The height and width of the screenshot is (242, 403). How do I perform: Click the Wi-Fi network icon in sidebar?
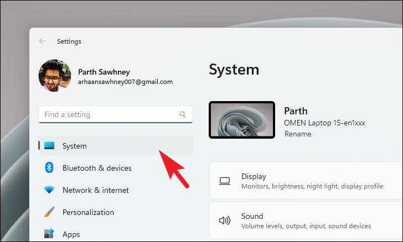coord(49,190)
